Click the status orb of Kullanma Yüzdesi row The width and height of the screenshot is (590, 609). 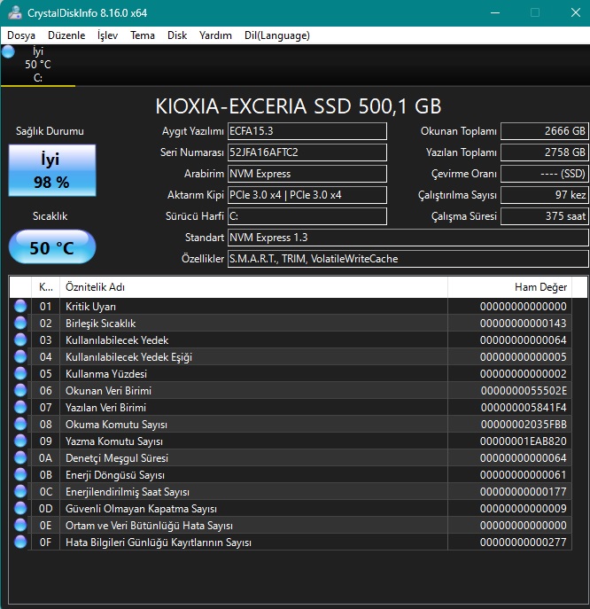pyautogui.click(x=20, y=373)
